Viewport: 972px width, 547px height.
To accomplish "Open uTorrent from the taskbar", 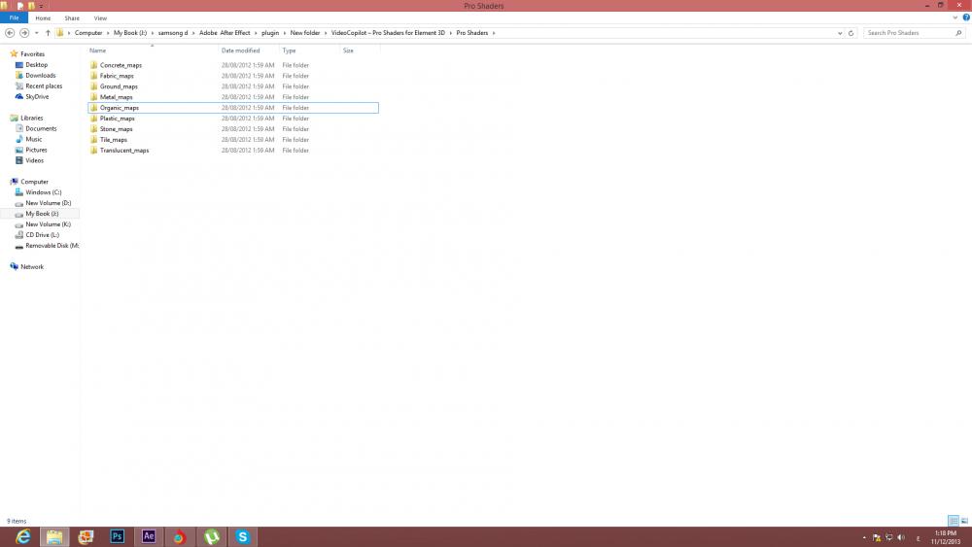I will [211, 536].
